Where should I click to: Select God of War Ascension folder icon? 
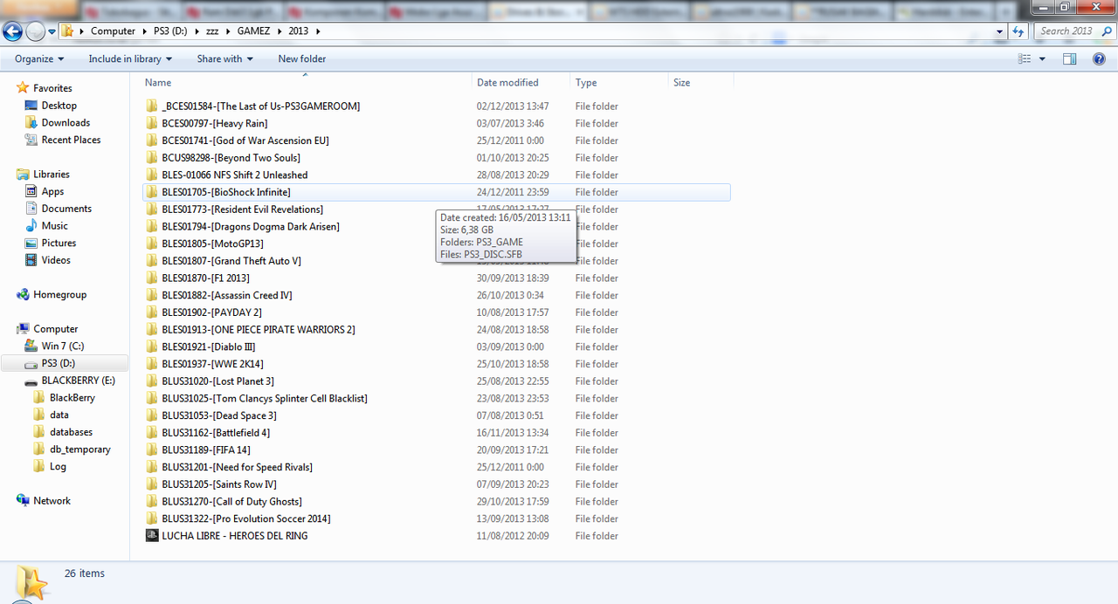152,141
